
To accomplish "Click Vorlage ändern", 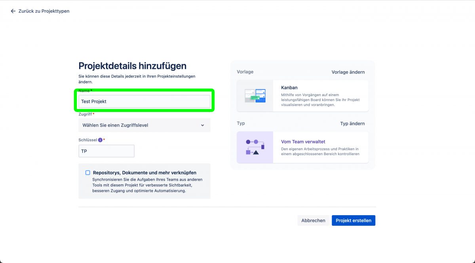I will tap(348, 72).
